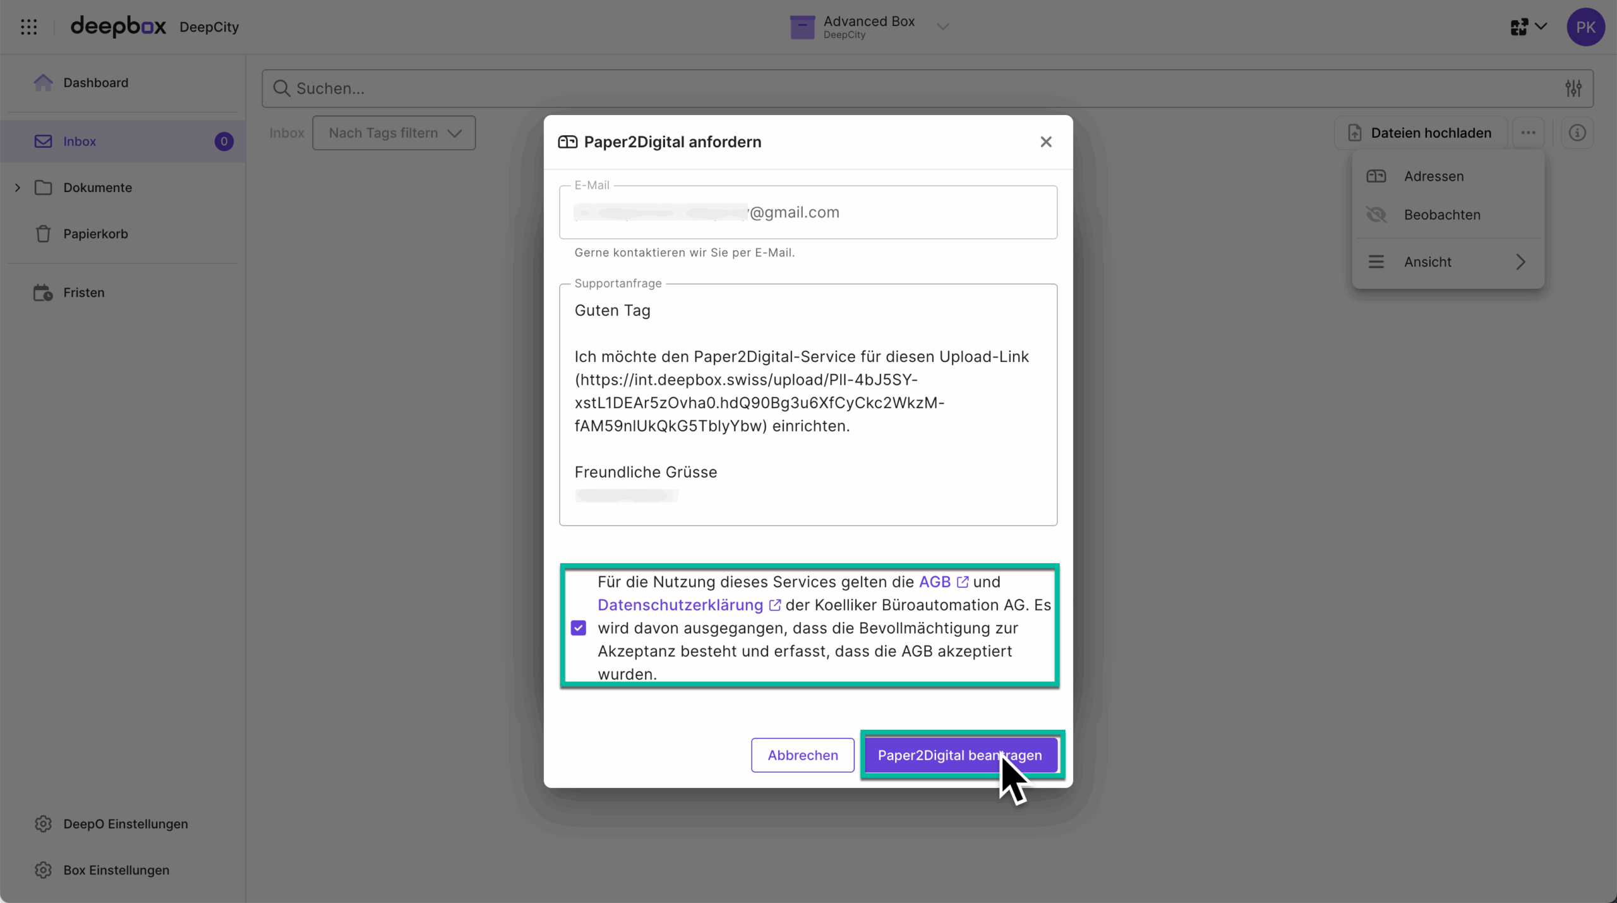
Task: Click into the E-Mail input field
Action: (808, 212)
